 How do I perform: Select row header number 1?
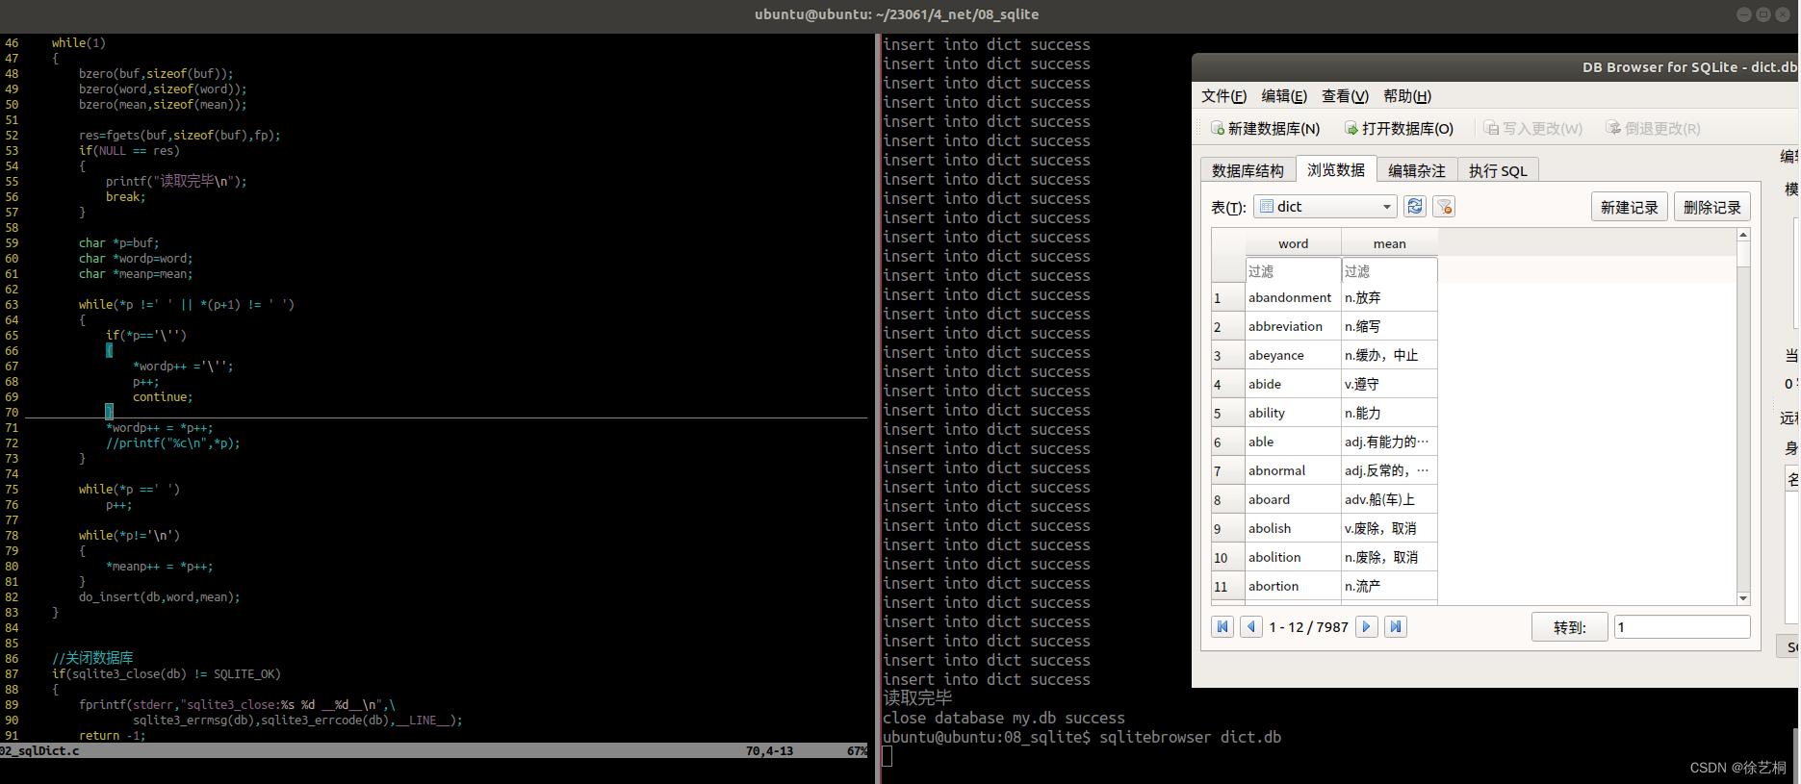pos(1228,298)
